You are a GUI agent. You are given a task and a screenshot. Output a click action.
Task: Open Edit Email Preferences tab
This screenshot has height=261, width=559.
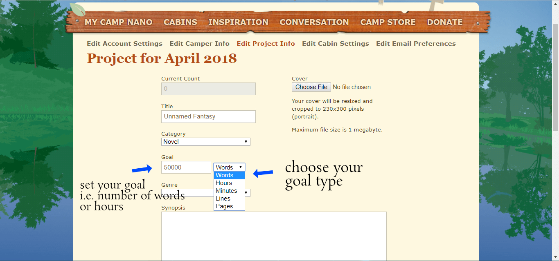tap(416, 43)
